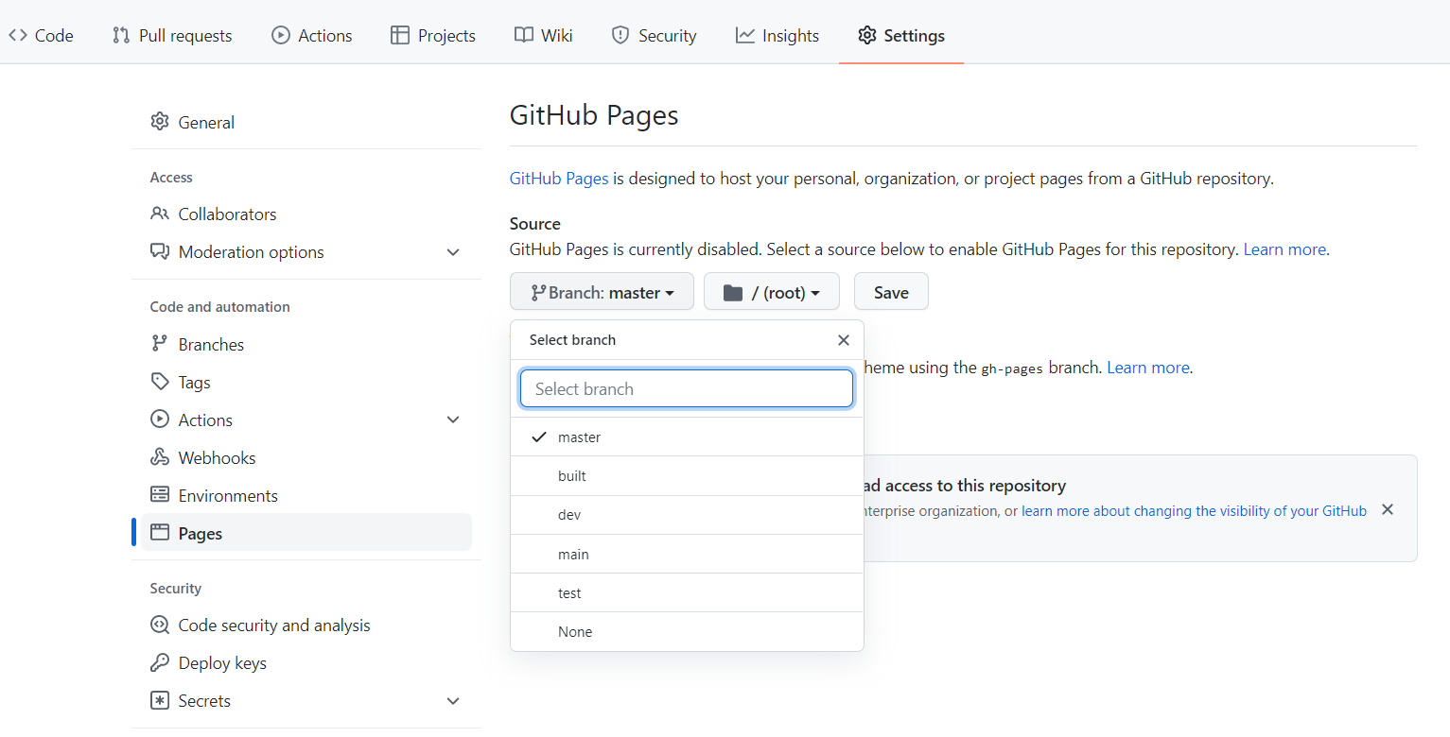Pick the test branch
Image resolution: width=1450 pixels, height=737 pixels.
click(687, 592)
